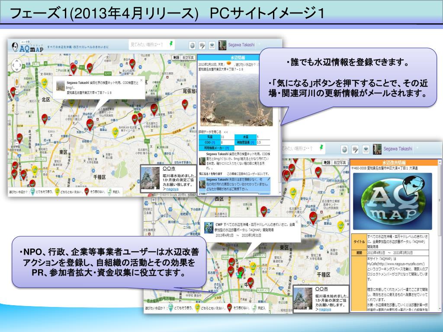
Task: Switch lower map to 航空写真 view
Action: pyautogui.click(x=340, y=163)
